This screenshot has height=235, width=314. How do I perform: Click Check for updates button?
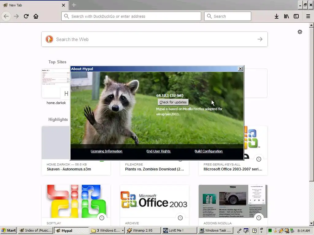(x=173, y=102)
